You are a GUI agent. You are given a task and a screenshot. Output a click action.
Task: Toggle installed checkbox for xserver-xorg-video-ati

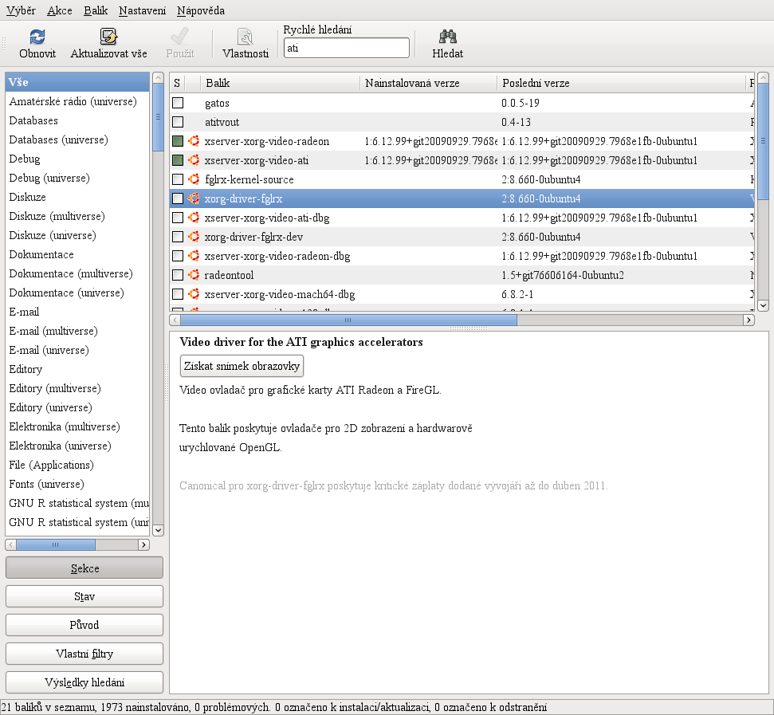(x=178, y=160)
